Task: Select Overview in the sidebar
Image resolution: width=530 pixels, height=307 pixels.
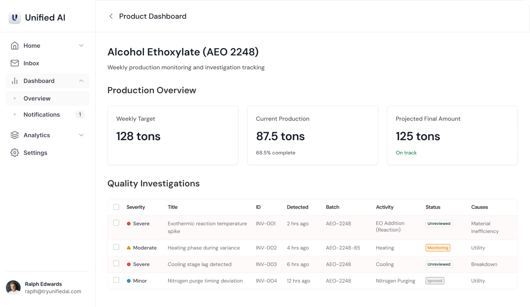Action: pyautogui.click(x=37, y=98)
